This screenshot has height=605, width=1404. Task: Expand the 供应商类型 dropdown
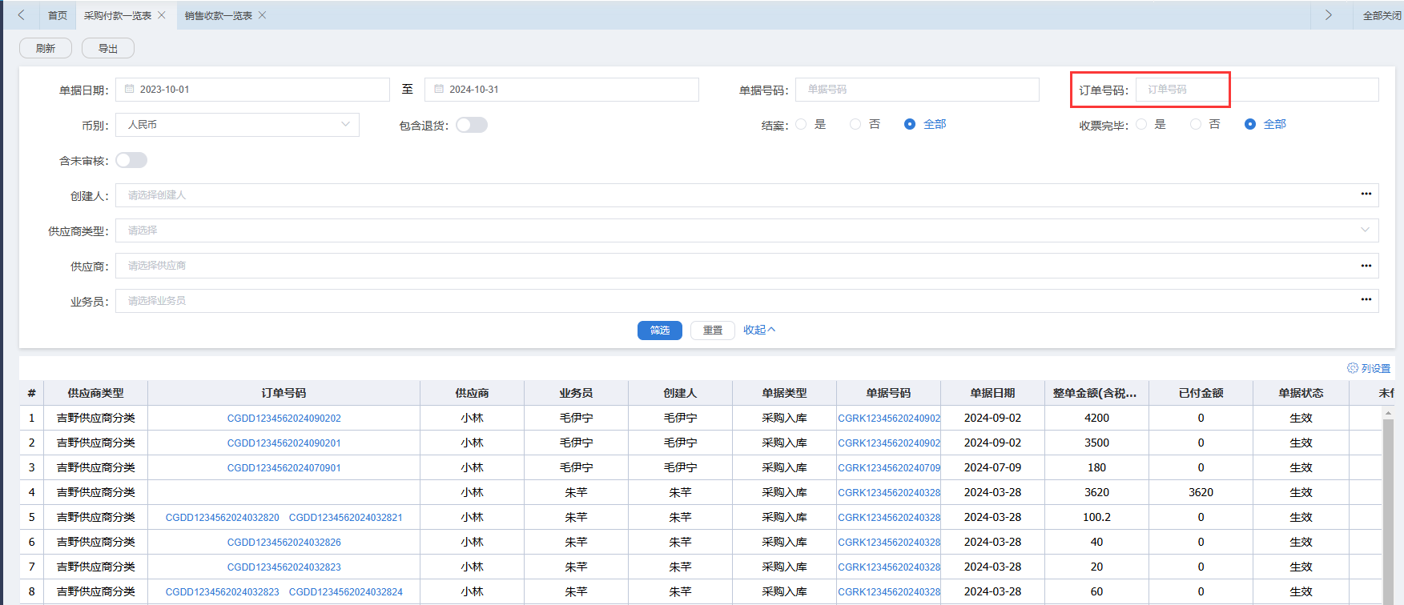(x=746, y=230)
